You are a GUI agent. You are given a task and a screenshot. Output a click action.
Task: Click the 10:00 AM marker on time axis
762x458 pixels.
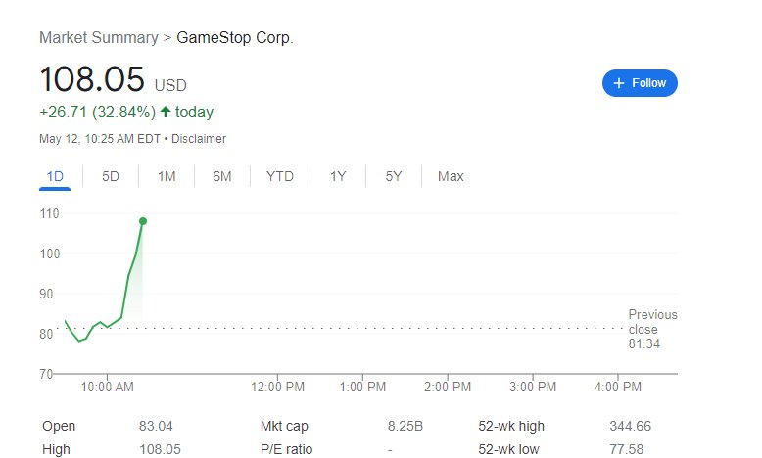coord(107,388)
